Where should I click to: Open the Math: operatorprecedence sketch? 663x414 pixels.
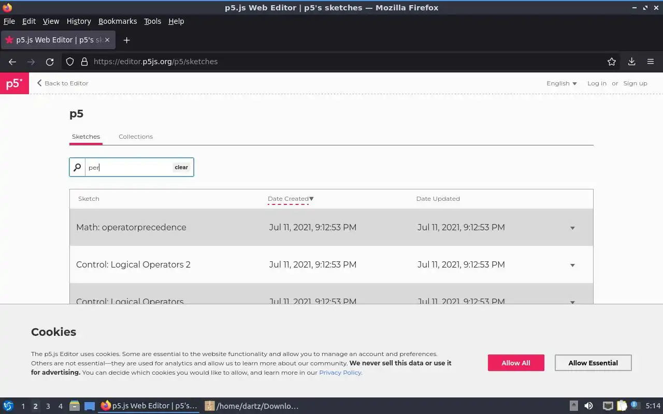click(x=131, y=227)
